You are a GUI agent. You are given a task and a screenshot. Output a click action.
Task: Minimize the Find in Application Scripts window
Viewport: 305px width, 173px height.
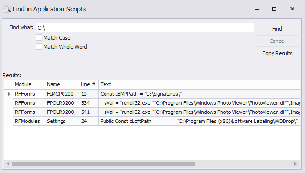point(257,9)
